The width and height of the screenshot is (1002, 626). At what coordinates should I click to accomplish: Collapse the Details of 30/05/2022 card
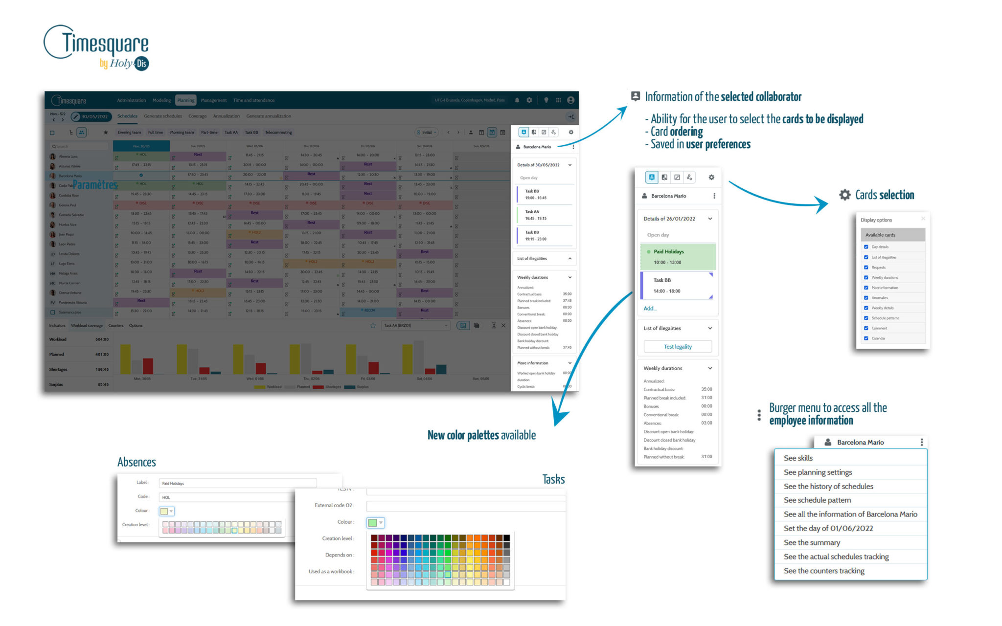click(x=570, y=165)
